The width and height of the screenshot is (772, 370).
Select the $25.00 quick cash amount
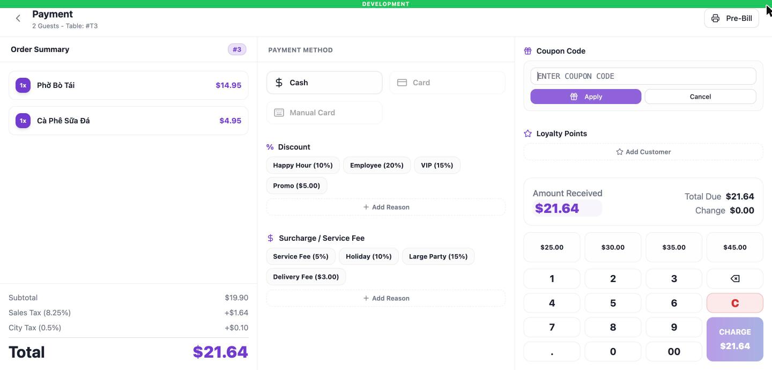[552, 247]
